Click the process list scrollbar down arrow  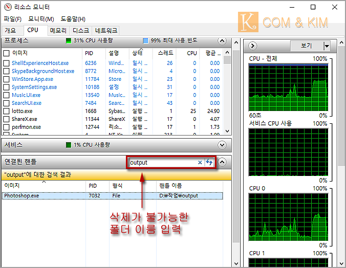[x=227, y=131]
